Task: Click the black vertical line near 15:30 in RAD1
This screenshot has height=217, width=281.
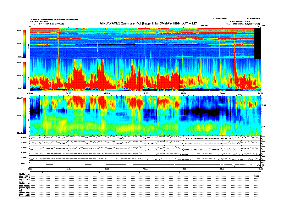Action: pyautogui.click(x=179, y=75)
